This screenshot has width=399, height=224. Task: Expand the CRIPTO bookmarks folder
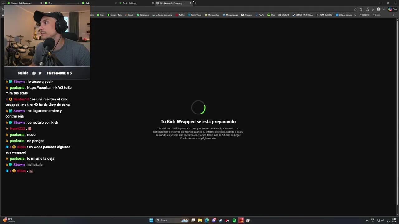click(364, 15)
